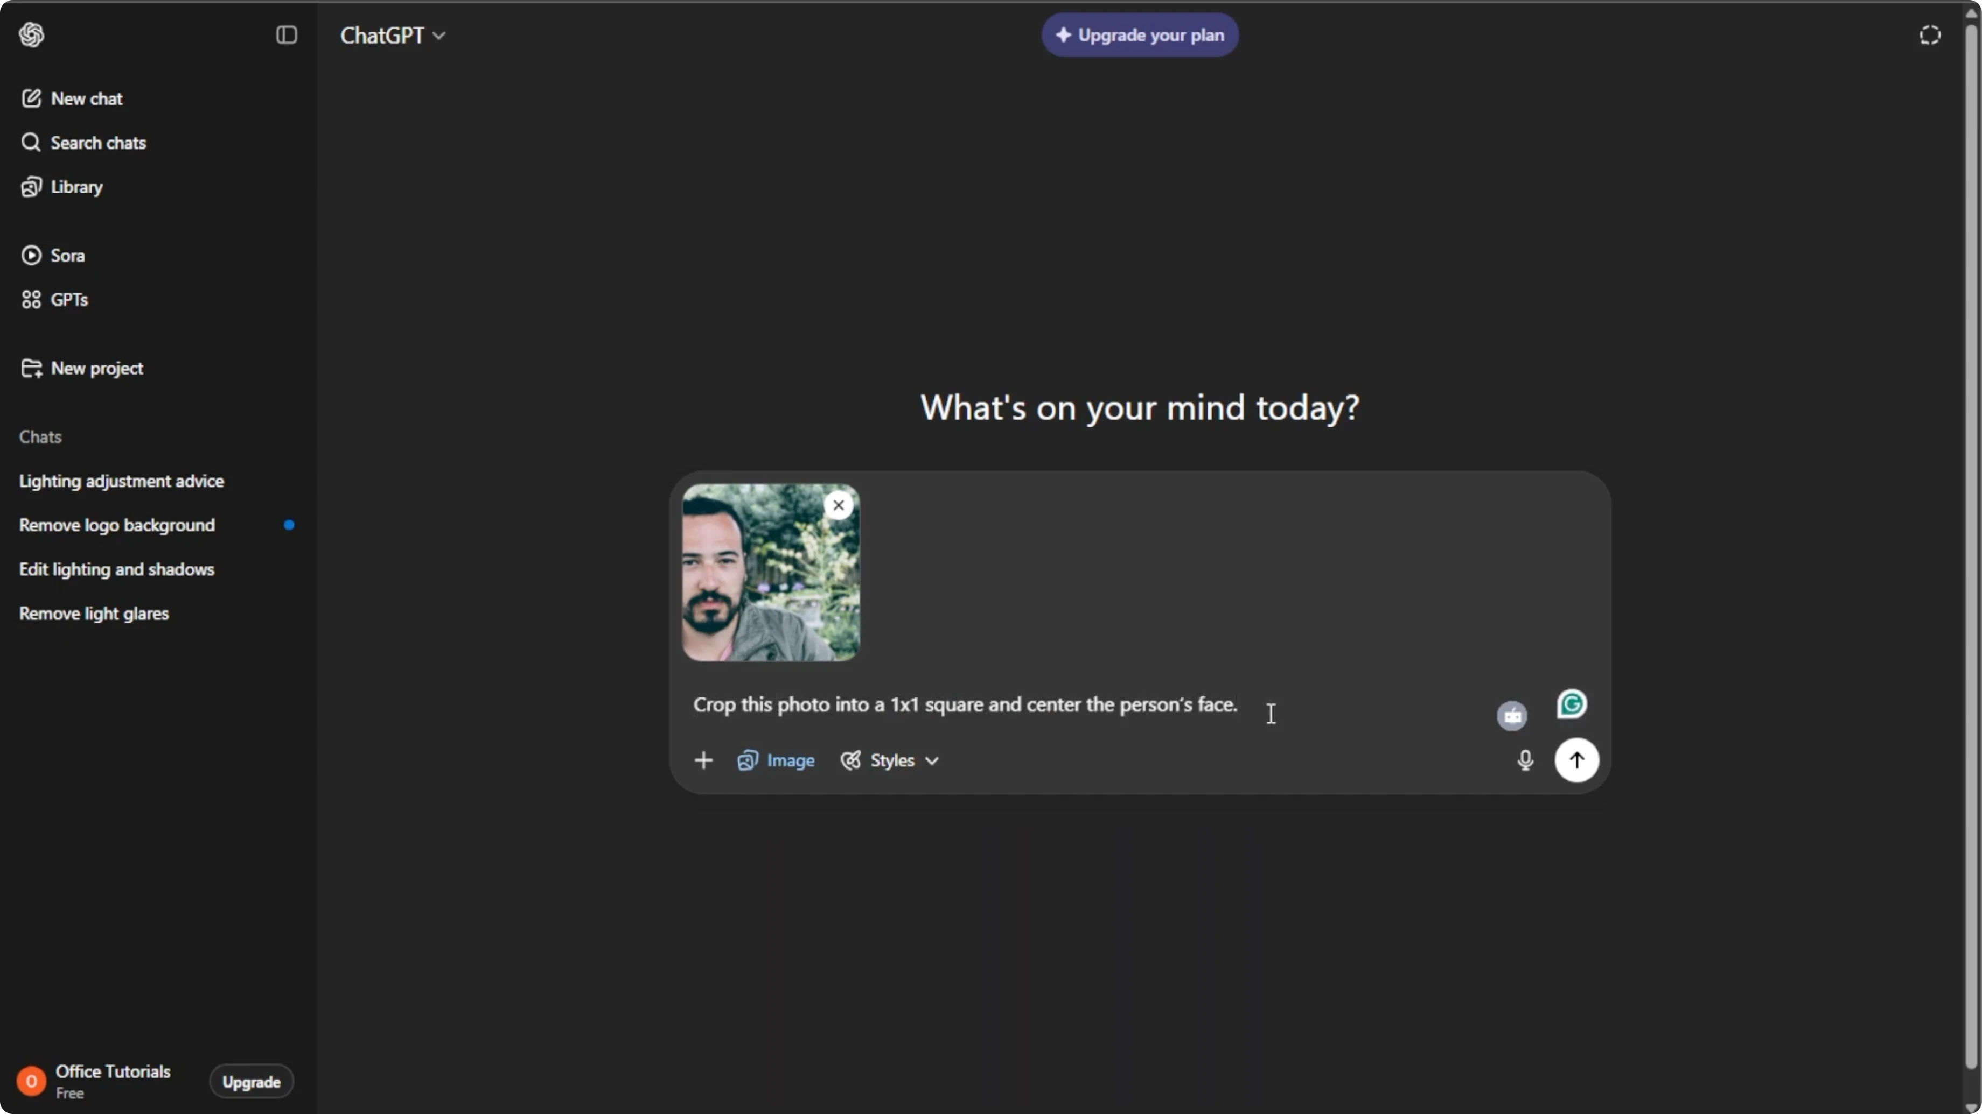
Task: Click the heading "What's on your mind today?"
Action: pos(1140,408)
